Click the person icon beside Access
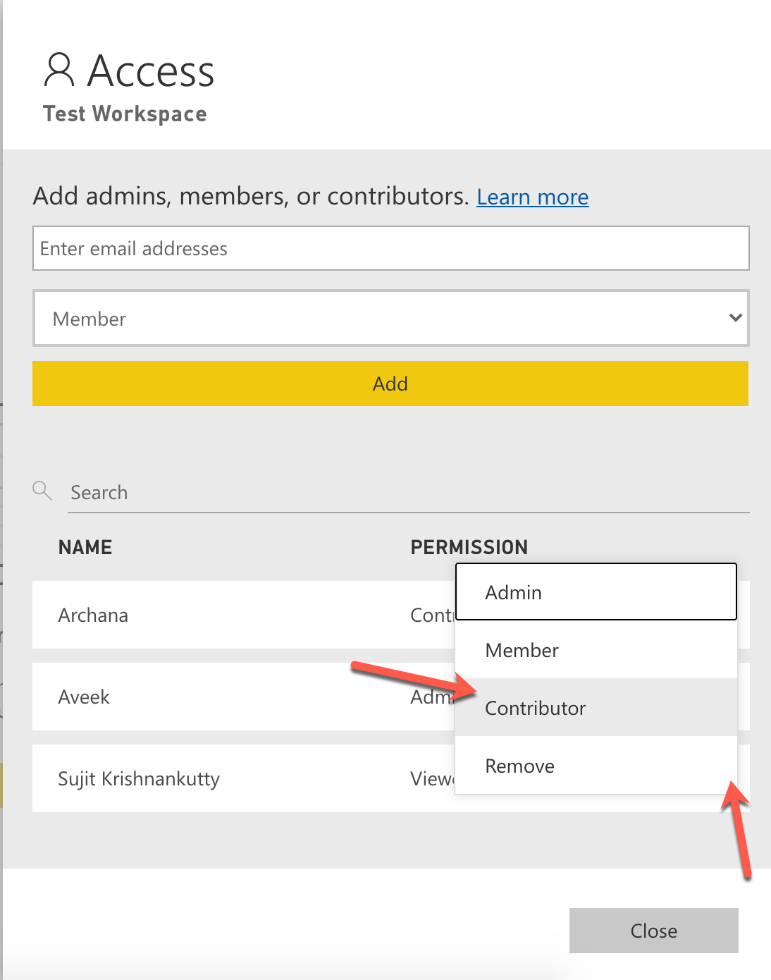This screenshot has width=771, height=980. click(59, 70)
